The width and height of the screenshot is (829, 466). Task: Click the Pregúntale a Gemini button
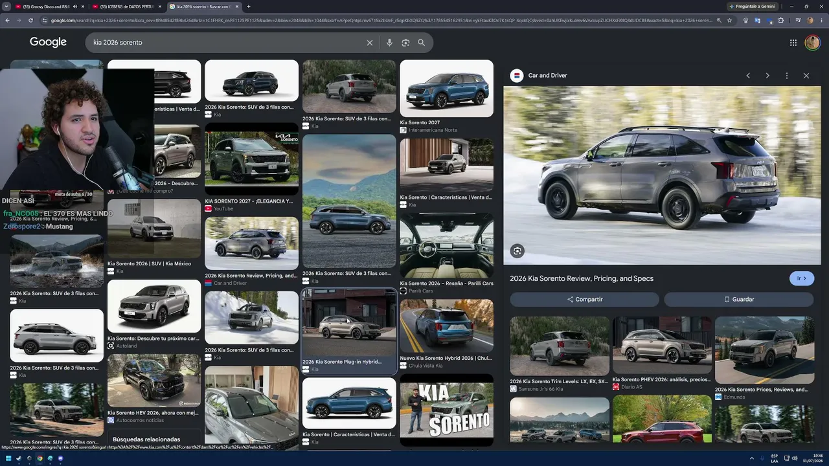pyautogui.click(x=751, y=6)
